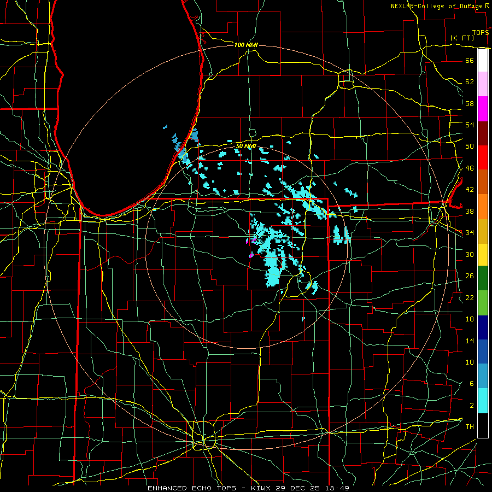Image resolution: width=492 pixels, height=492 pixels.
Task: Click the legend value 18
Action: (470, 319)
